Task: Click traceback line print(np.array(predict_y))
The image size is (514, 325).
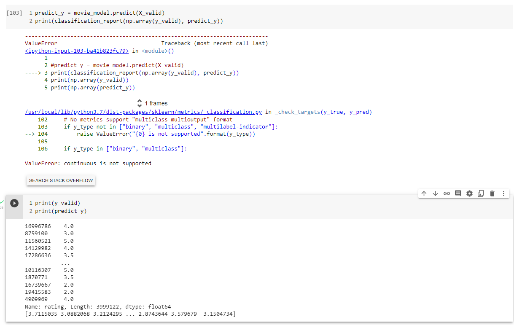Action: click(x=93, y=88)
